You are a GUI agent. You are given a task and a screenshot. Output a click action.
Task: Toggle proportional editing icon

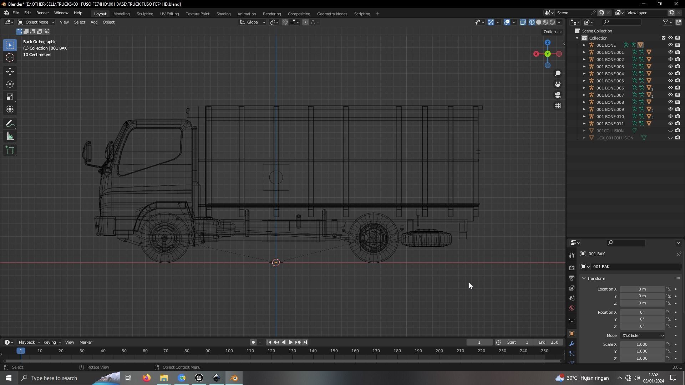305,22
